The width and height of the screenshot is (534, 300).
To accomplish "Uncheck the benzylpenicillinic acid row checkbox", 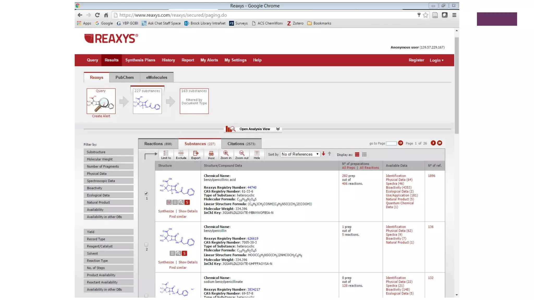I will pyautogui.click(x=146, y=193).
